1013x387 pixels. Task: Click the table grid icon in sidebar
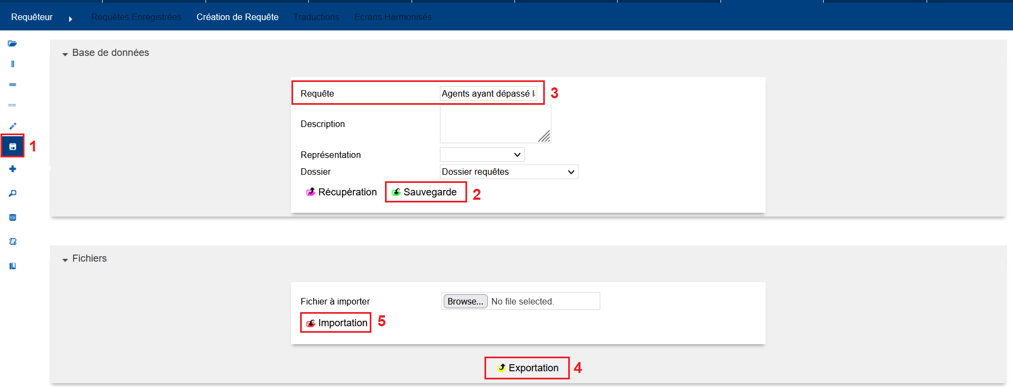pos(13,218)
